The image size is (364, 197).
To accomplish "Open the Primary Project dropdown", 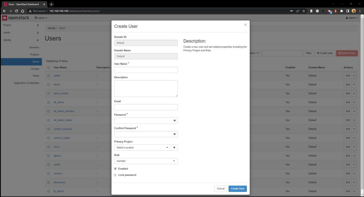I will [x=142, y=148].
